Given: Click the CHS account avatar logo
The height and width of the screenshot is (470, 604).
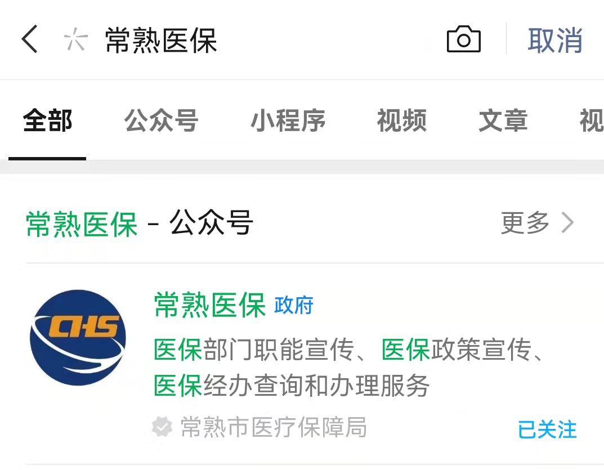Looking at the screenshot, I should tap(78, 338).
